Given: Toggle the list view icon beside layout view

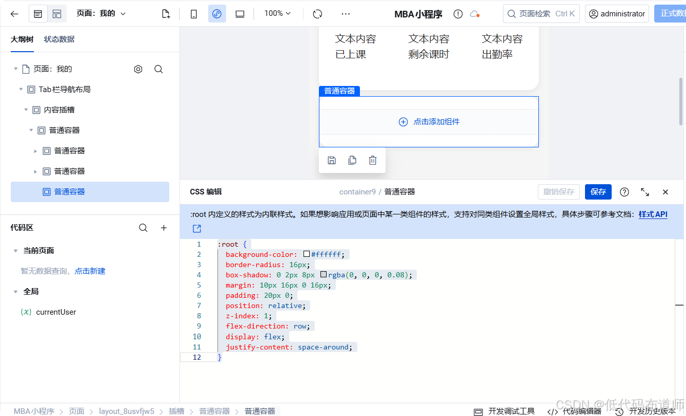Looking at the screenshot, I should coord(38,13).
